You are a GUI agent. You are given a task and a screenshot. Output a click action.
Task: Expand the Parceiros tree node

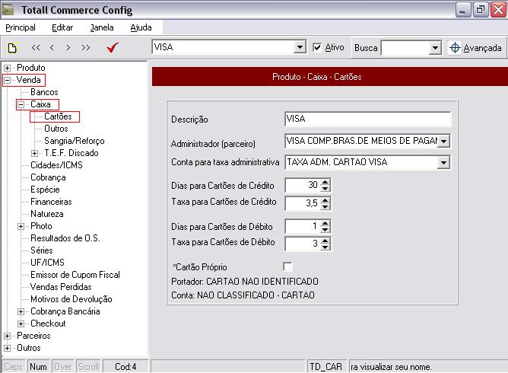click(7, 336)
